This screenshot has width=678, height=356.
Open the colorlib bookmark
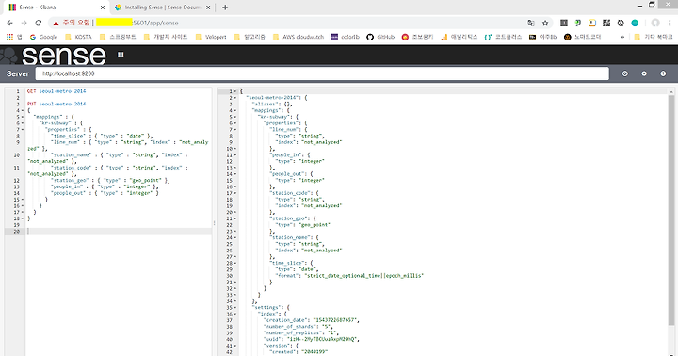tap(345, 37)
